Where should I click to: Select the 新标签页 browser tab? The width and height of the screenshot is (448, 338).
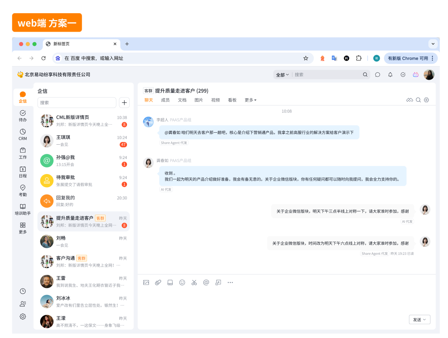click(81, 44)
